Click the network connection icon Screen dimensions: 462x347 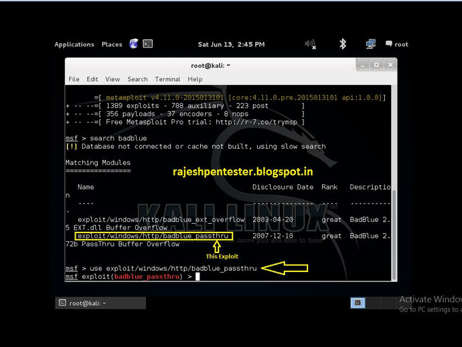(371, 44)
